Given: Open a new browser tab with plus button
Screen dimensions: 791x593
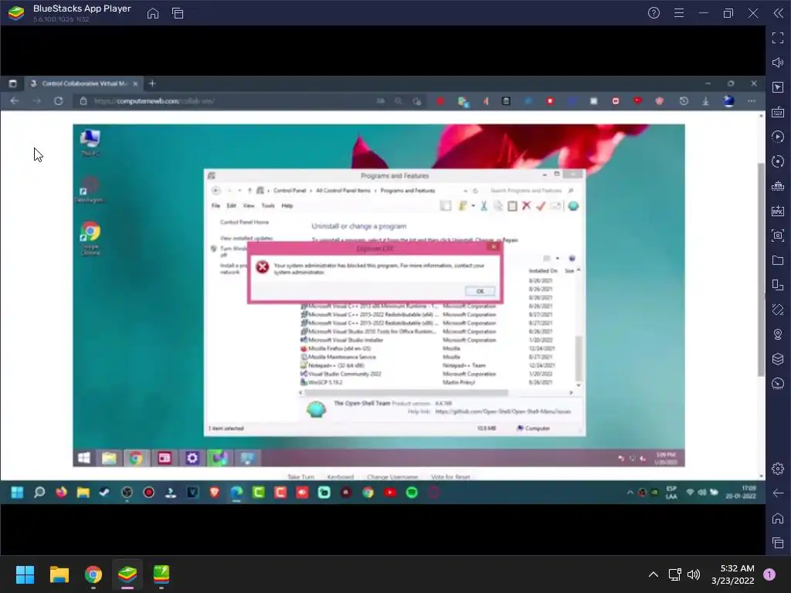Looking at the screenshot, I should pyautogui.click(x=152, y=83).
